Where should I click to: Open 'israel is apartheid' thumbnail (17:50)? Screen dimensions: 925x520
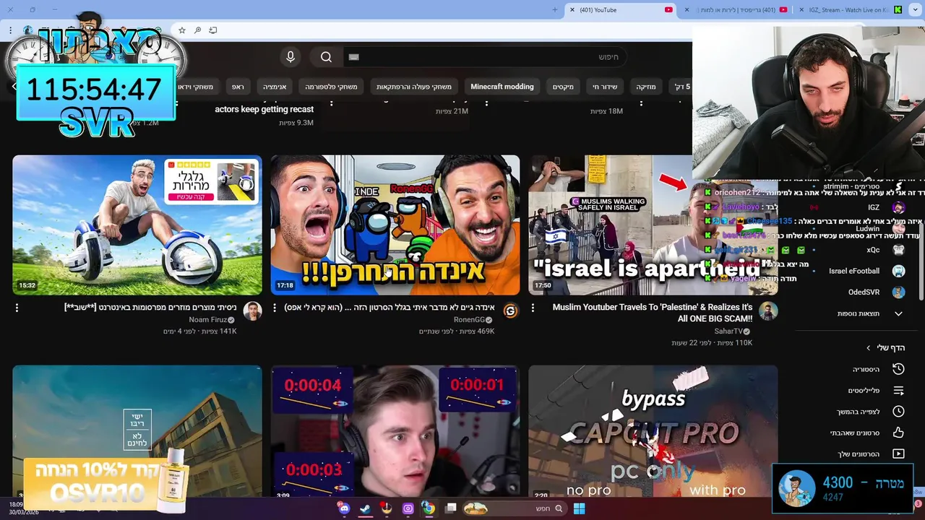653,225
